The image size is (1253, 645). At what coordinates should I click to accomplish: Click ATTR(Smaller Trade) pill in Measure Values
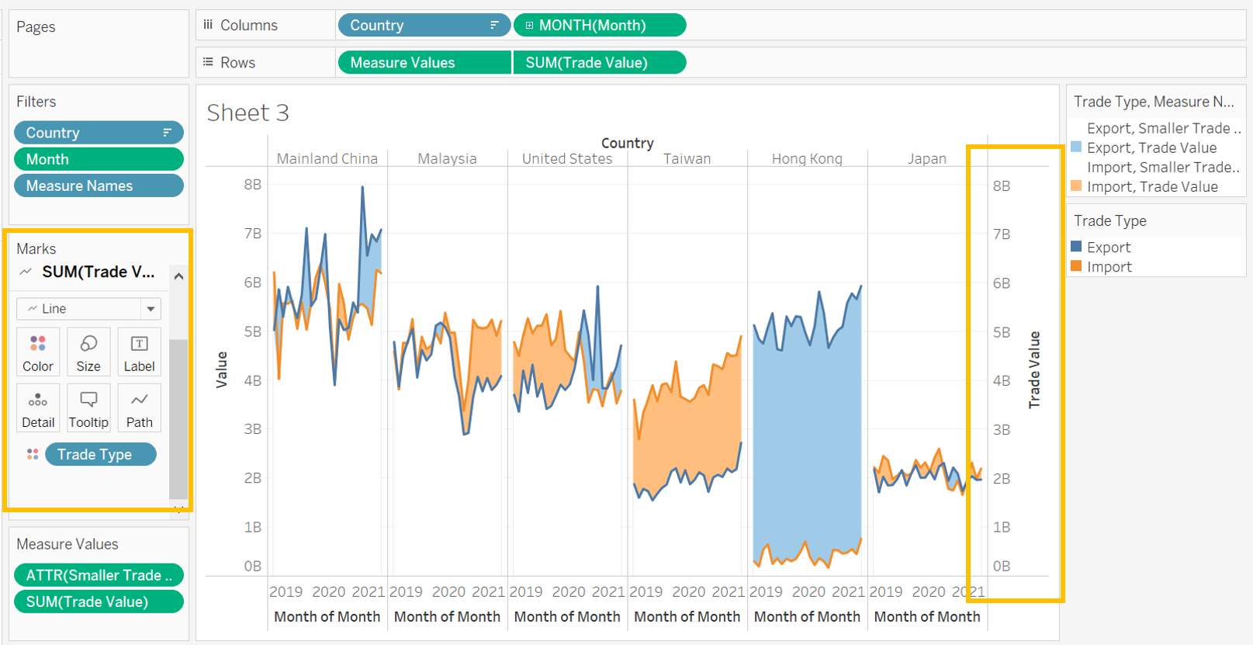coord(99,575)
